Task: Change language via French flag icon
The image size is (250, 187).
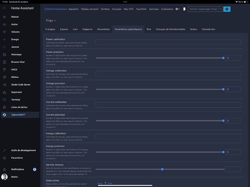Action: coord(184,9)
